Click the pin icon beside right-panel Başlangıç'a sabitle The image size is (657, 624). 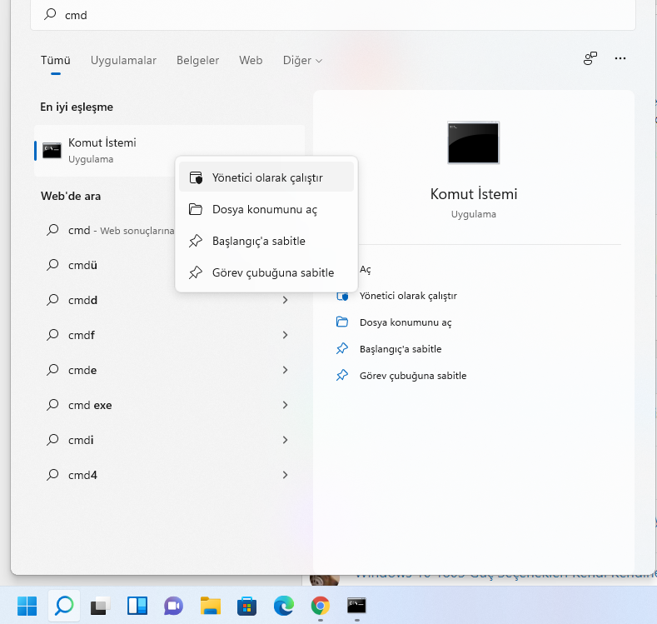[342, 349]
